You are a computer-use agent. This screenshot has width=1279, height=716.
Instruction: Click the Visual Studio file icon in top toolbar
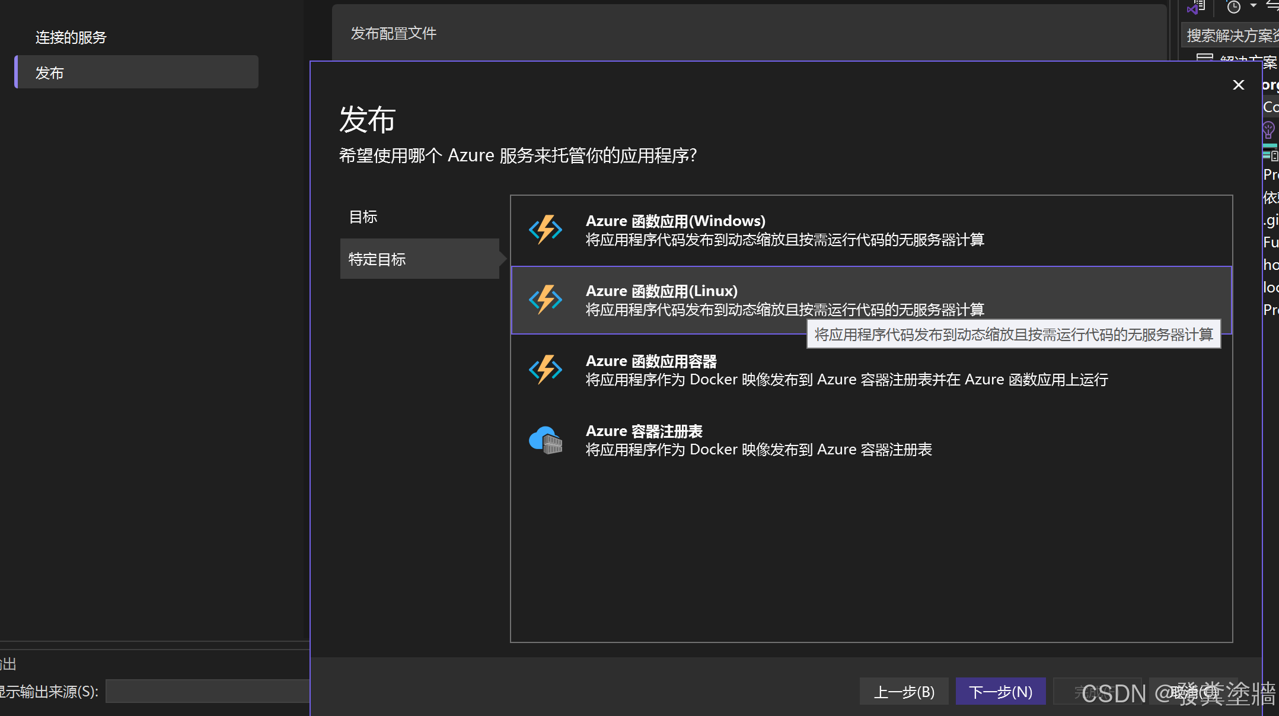point(1195,7)
